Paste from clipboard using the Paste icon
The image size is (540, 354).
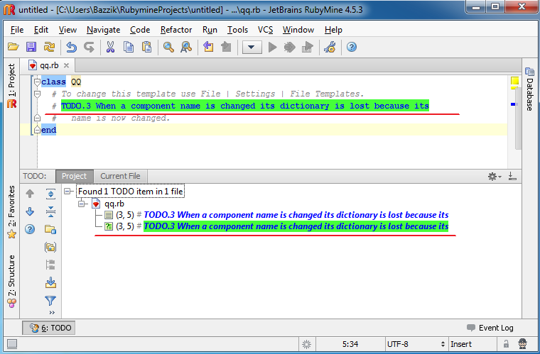pyautogui.click(x=147, y=47)
